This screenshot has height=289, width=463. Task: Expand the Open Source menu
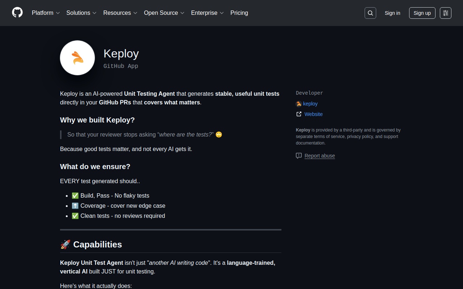[164, 13]
